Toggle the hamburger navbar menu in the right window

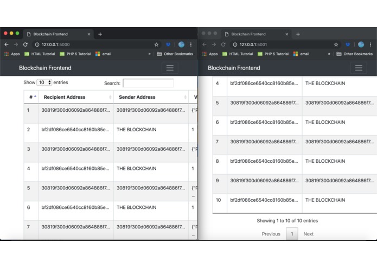click(x=359, y=68)
